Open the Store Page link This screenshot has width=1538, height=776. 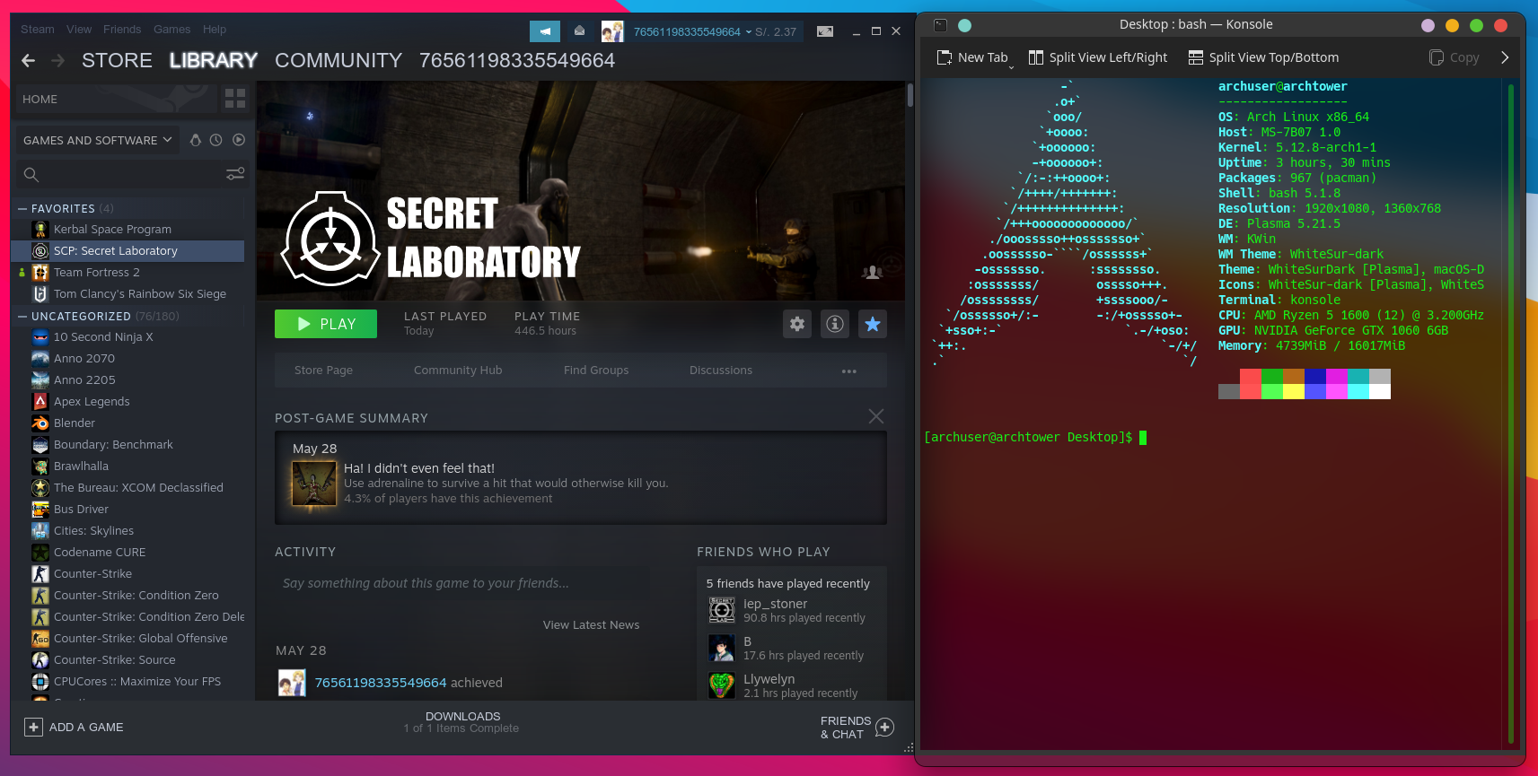[x=323, y=371]
